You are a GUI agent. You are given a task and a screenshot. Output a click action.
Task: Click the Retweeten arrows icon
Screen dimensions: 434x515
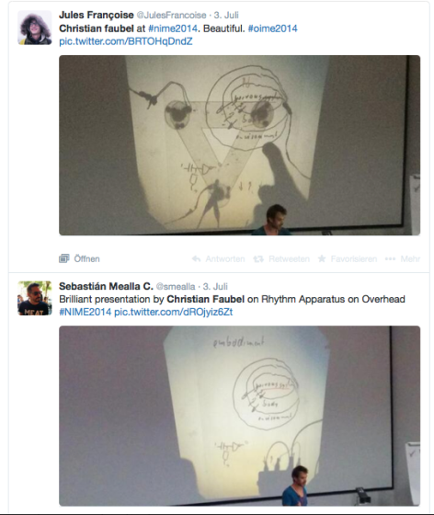click(258, 258)
